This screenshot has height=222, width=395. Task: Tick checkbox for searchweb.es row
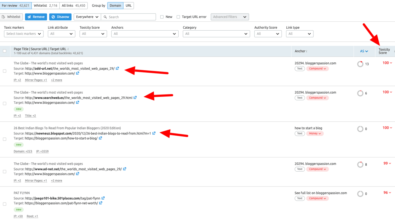5,104
